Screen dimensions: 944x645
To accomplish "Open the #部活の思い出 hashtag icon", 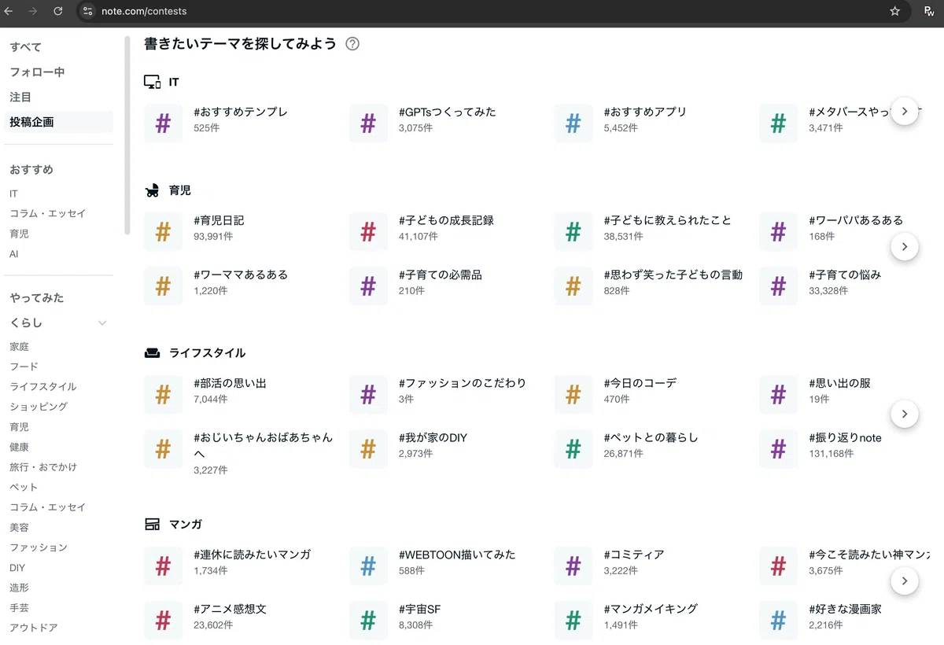I will tap(163, 395).
